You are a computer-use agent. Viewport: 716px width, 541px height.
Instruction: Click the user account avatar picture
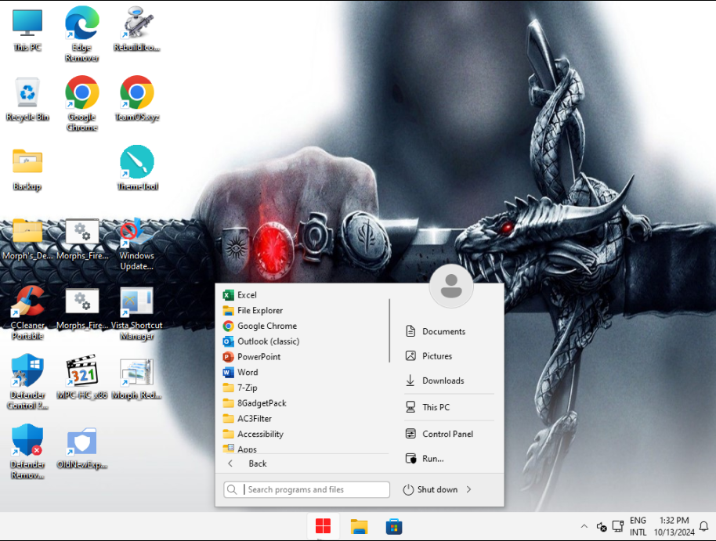point(451,286)
